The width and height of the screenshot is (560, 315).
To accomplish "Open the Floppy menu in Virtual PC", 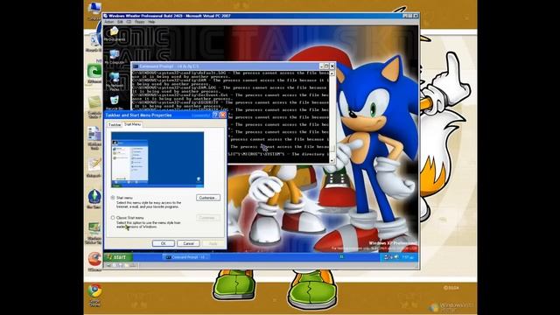I will tap(140, 22).
